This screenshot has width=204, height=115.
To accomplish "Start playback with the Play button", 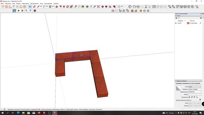I will click(19, 11).
